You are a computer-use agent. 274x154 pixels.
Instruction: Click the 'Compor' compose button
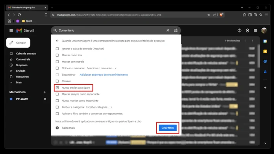coord(18,43)
